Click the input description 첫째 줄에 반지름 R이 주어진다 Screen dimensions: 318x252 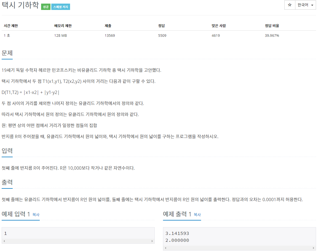(x=68, y=168)
